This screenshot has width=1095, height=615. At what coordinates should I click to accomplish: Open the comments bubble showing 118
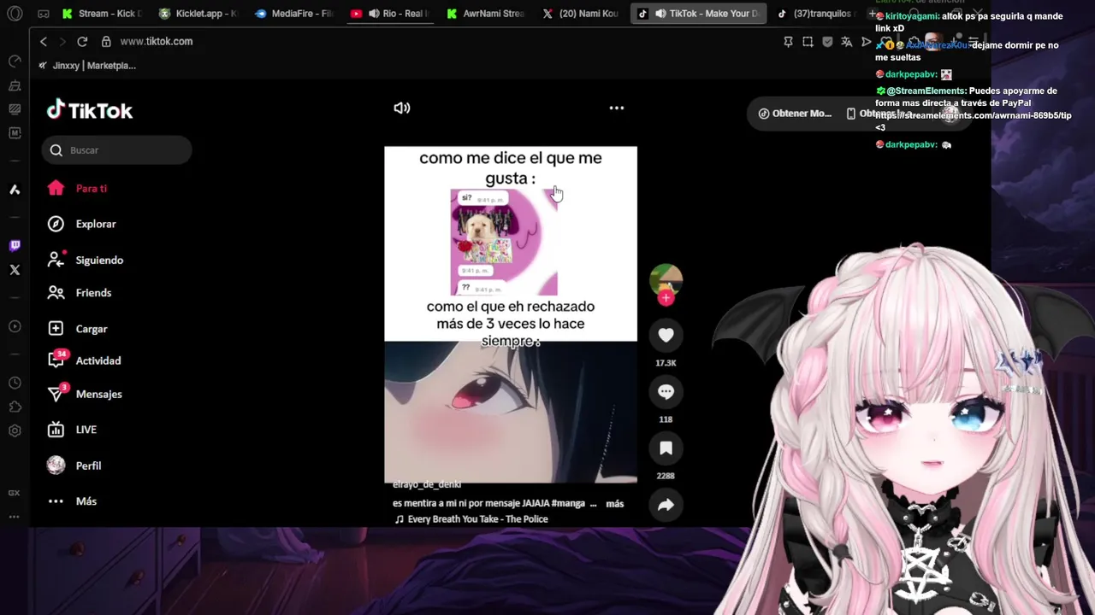click(x=666, y=392)
